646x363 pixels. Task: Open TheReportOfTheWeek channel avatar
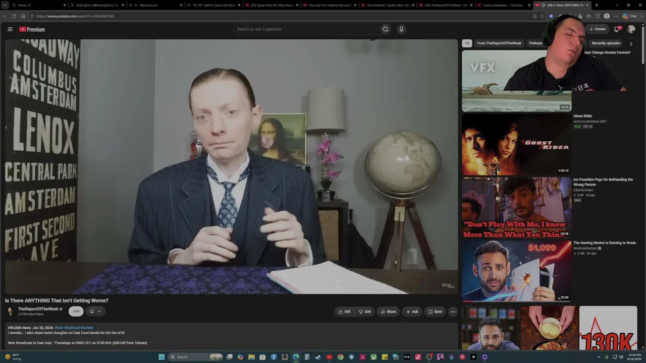(10, 311)
